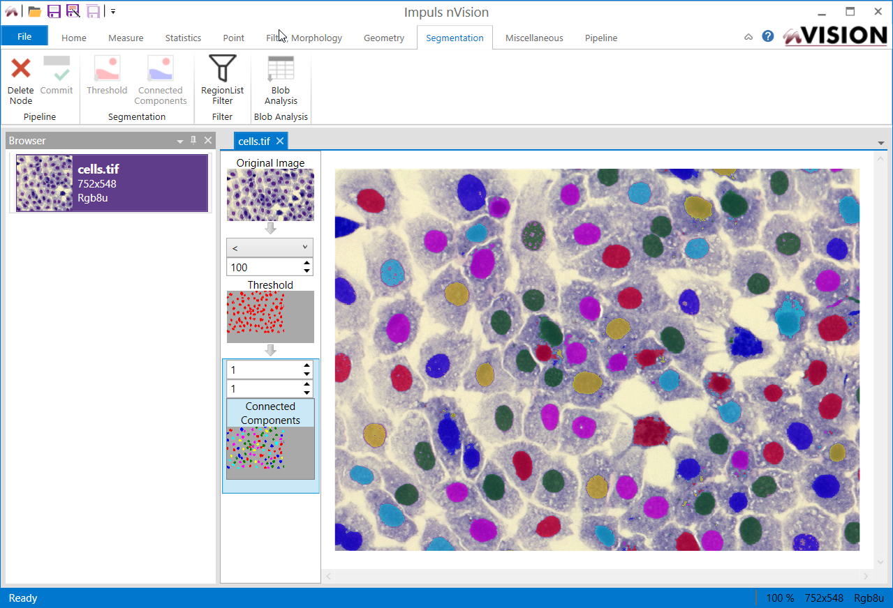Toggle auto-hide pin on Browser panel
893x608 pixels.
193,140
